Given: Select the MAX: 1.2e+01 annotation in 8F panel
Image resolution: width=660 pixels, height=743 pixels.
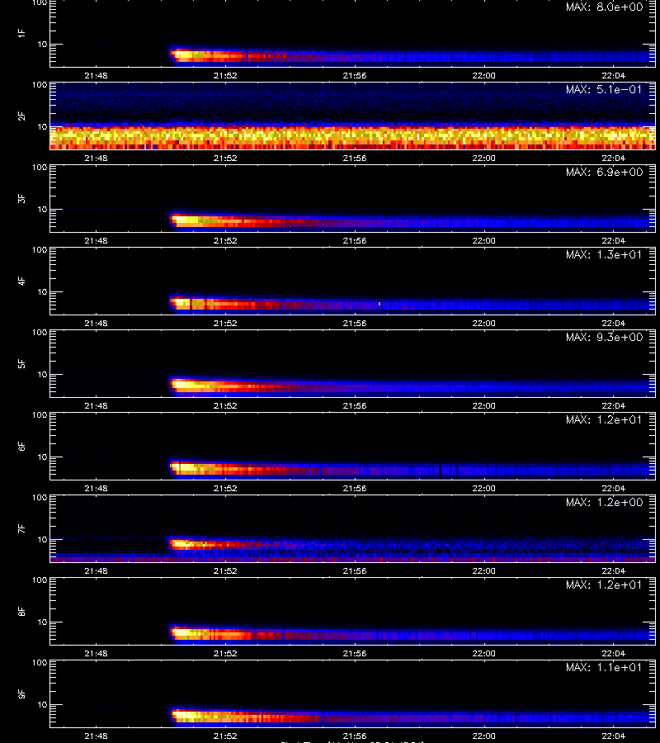Looking at the screenshot, I should pyautogui.click(x=604, y=584).
